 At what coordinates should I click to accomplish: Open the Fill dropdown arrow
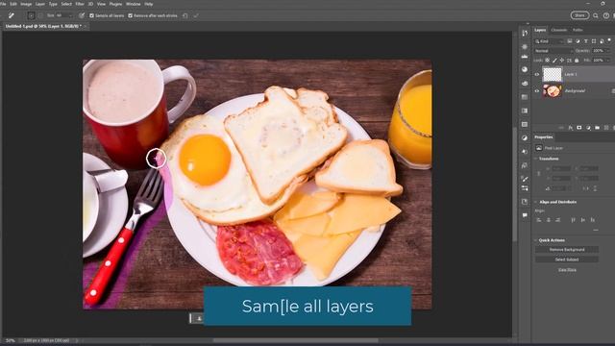point(608,61)
